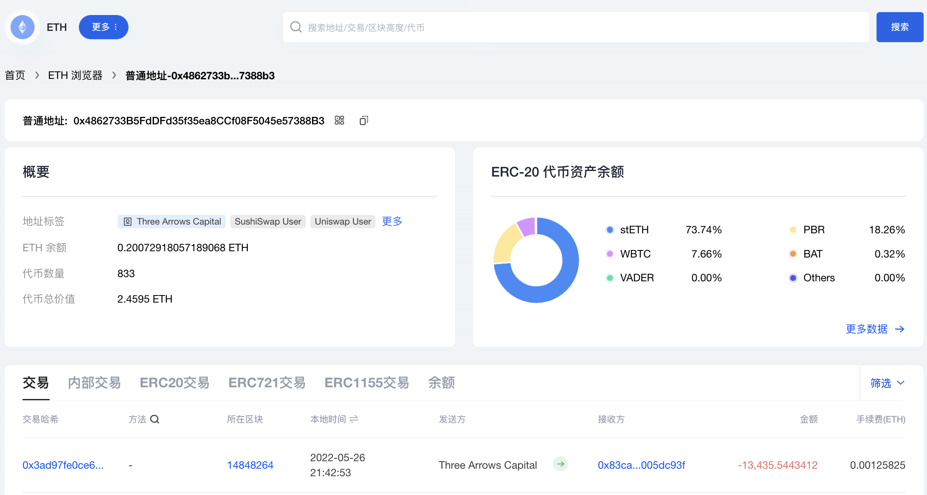Click the yellow PBR legend dot
The width and height of the screenshot is (927, 495).
click(x=793, y=230)
